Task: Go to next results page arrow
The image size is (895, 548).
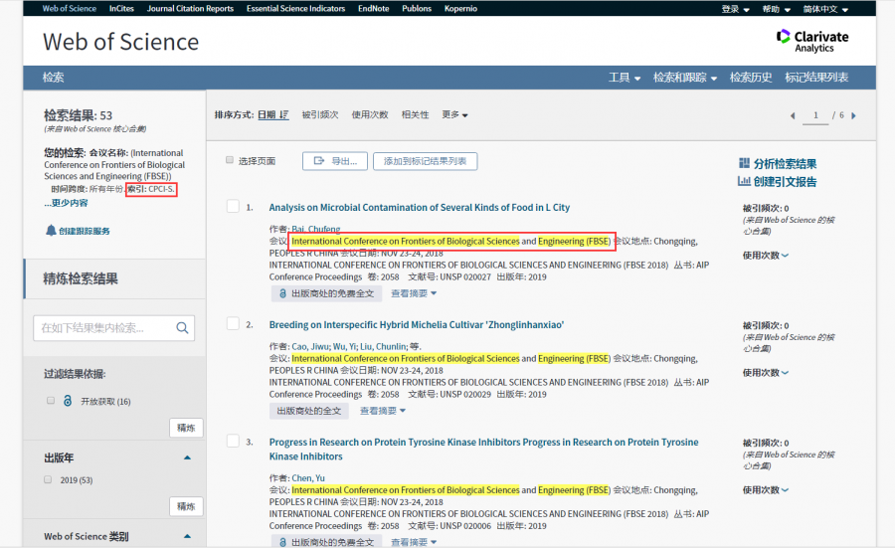Action: tap(853, 116)
